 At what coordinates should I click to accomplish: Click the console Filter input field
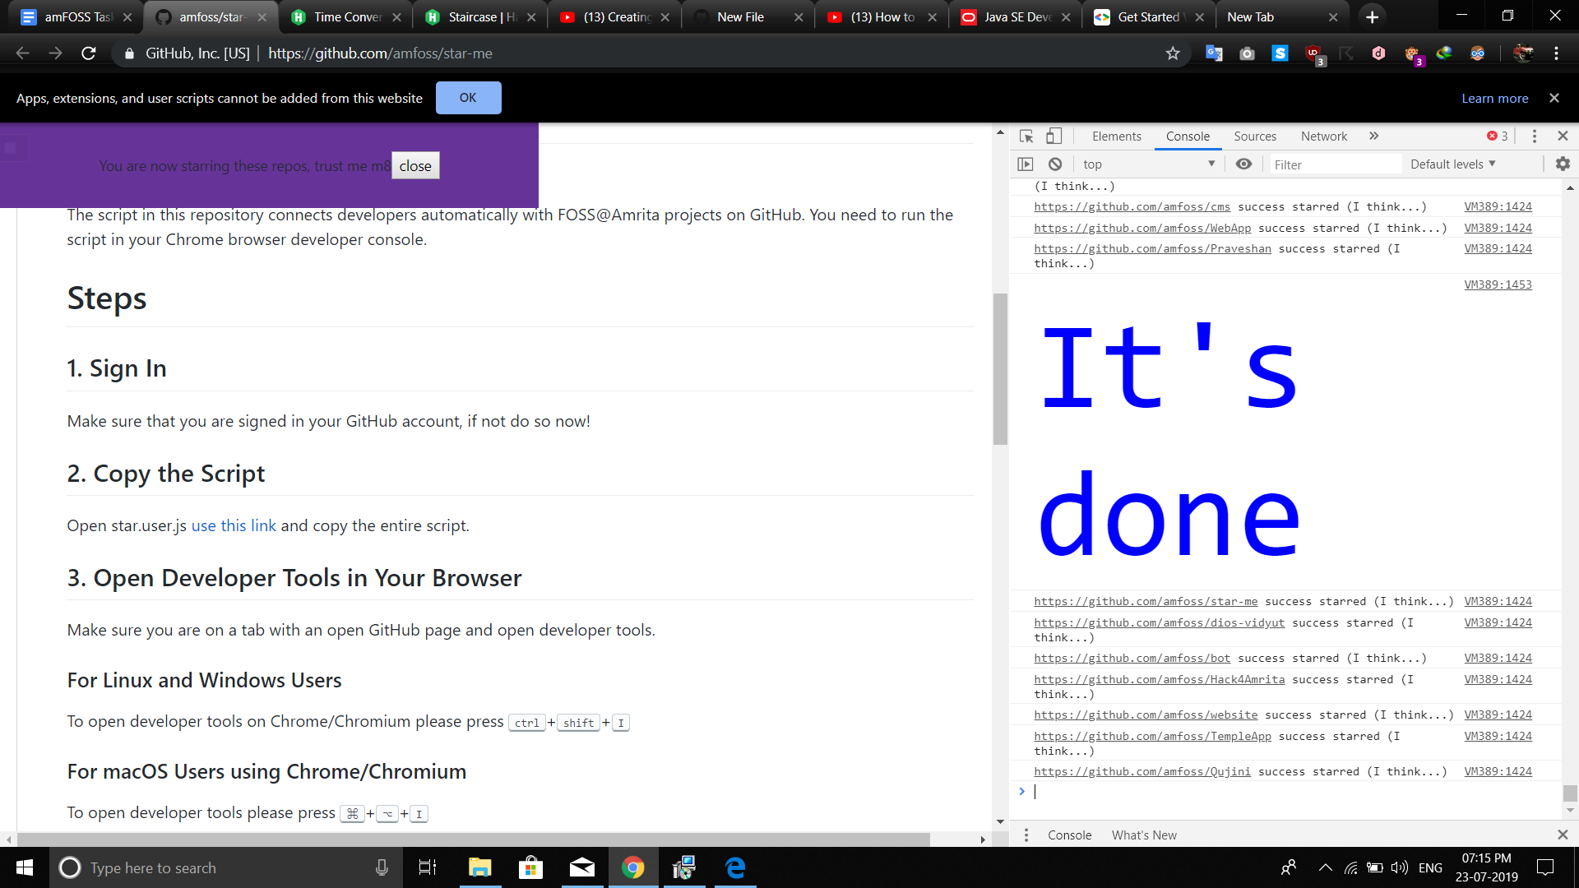click(x=1334, y=164)
